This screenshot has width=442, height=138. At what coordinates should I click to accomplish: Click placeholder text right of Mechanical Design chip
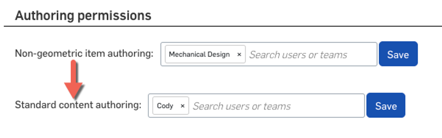[x=298, y=55]
